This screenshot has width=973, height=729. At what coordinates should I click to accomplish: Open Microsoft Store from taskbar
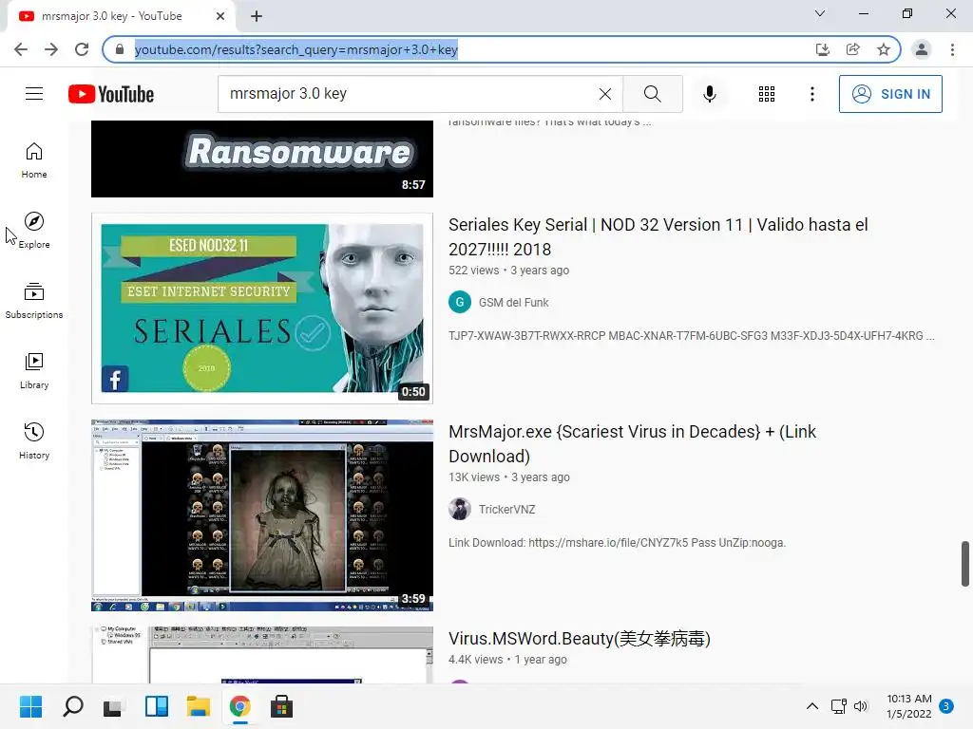click(281, 706)
